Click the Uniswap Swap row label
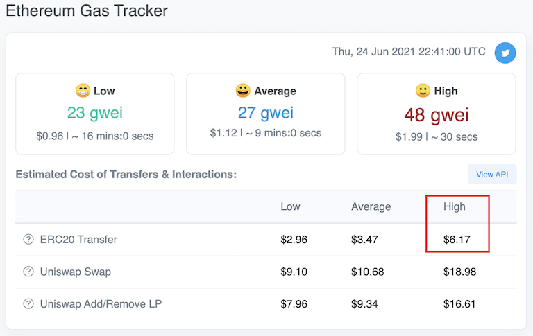The height and width of the screenshot is (336, 533). [76, 272]
